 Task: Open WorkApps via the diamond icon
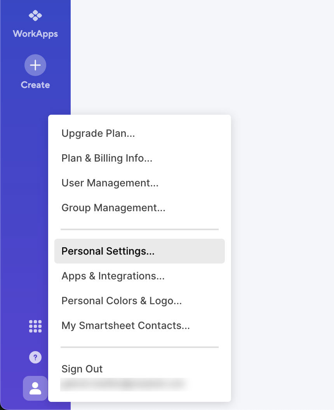click(x=35, y=16)
